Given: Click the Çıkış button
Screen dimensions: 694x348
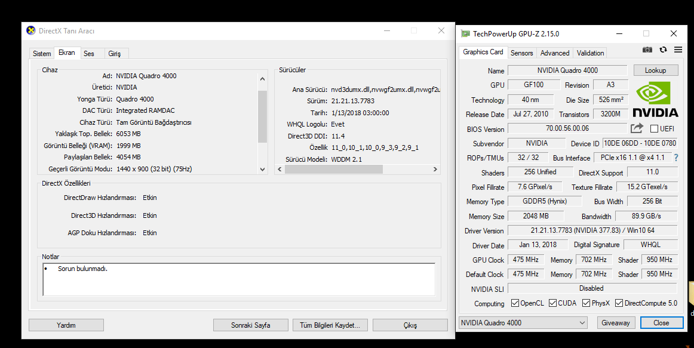Looking at the screenshot, I should click(410, 325).
